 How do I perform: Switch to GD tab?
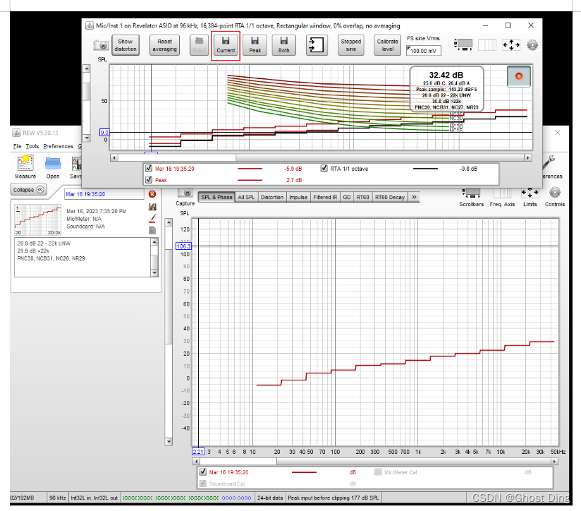[347, 198]
